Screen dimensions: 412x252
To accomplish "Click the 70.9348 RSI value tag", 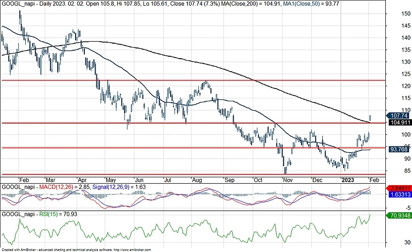I will coord(399,216).
